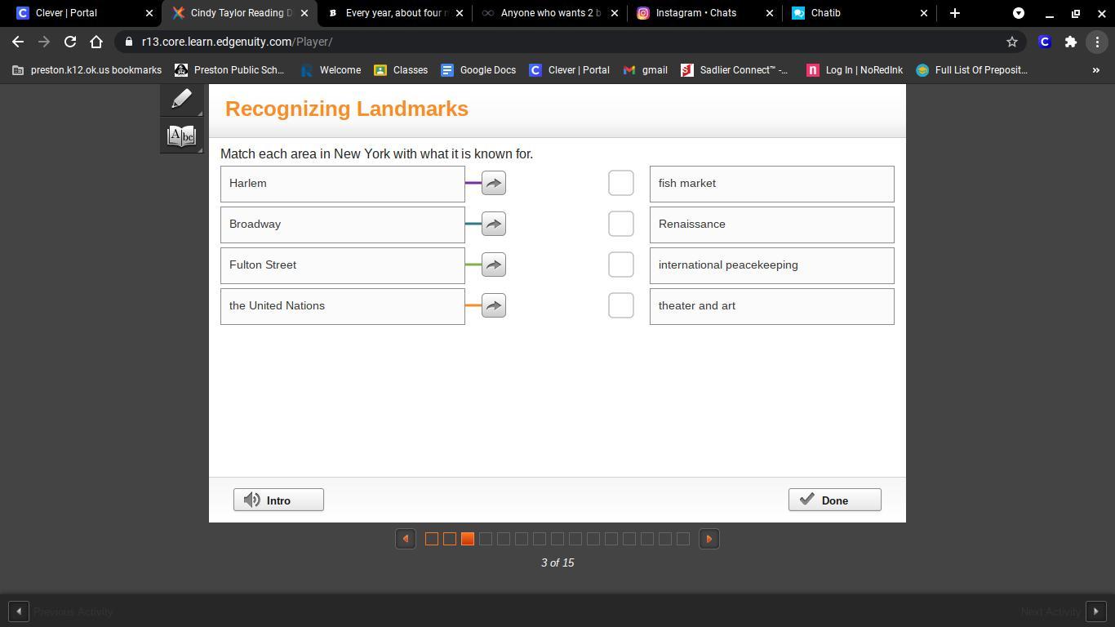Image resolution: width=1115 pixels, height=627 pixels.
Task: Click the address bar URL
Action: [238, 42]
